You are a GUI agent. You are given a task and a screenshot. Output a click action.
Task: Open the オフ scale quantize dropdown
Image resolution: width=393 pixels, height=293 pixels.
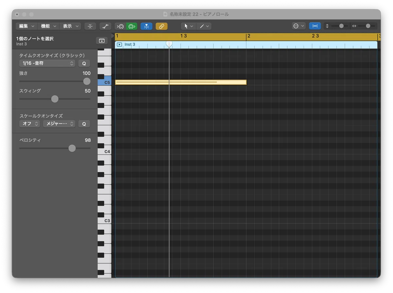(29, 124)
